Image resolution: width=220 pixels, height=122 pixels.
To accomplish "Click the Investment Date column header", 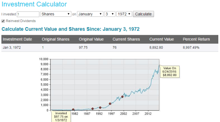I will [x=17, y=39].
